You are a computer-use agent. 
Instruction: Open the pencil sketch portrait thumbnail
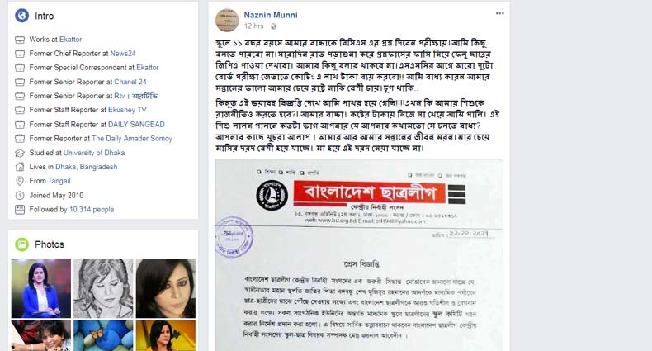[103, 288]
